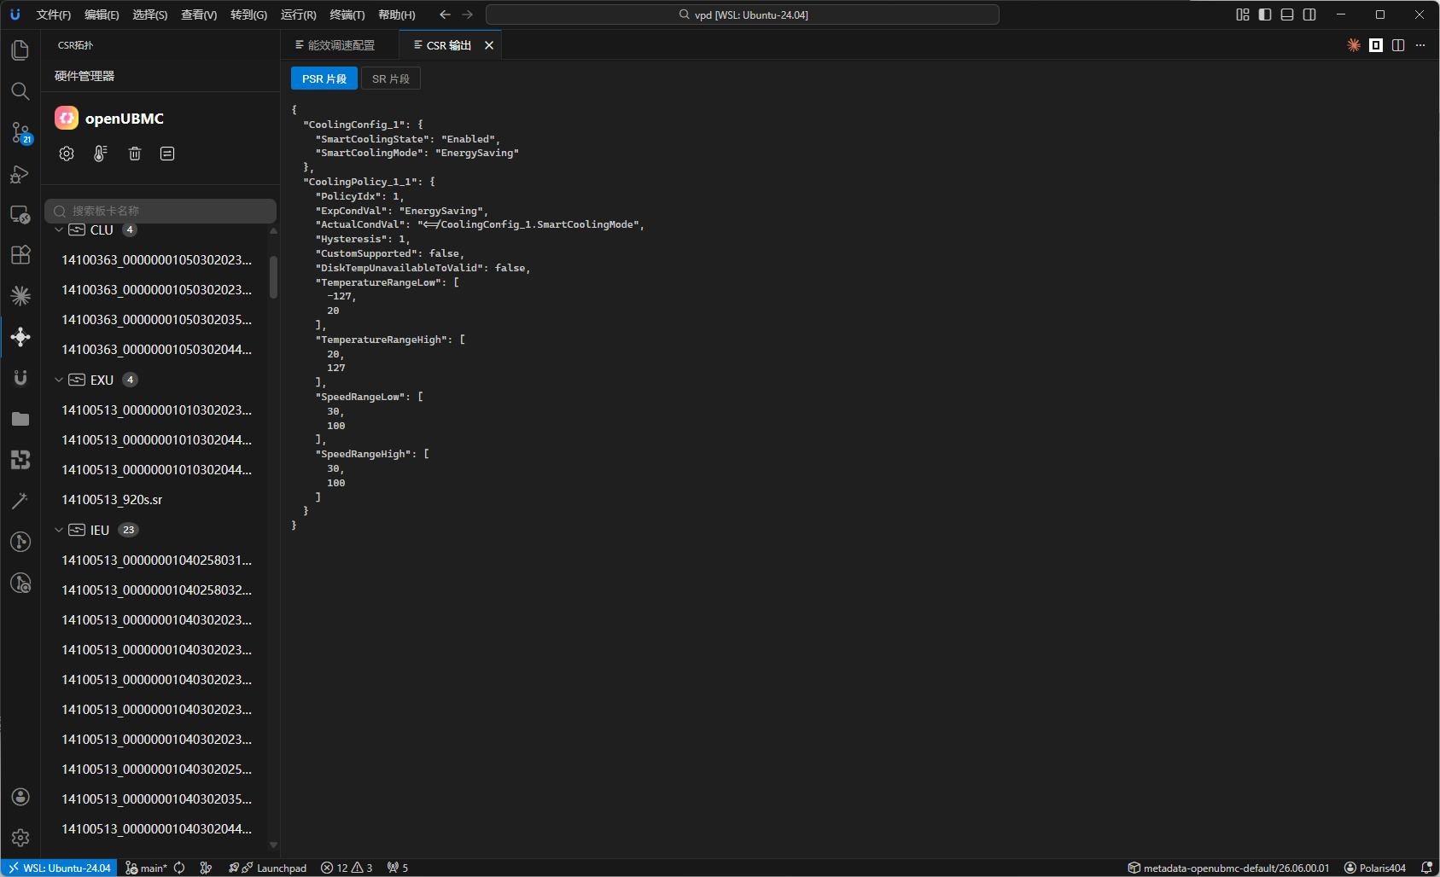The height and width of the screenshot is (877, 1440).
Task: Select the SR 片段 button
Action: [x=391, y=78]
